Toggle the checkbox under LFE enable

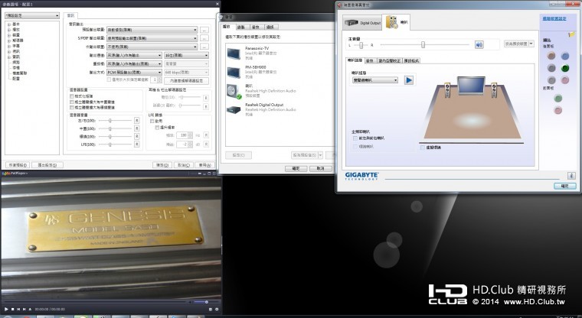tap(157, 127)
